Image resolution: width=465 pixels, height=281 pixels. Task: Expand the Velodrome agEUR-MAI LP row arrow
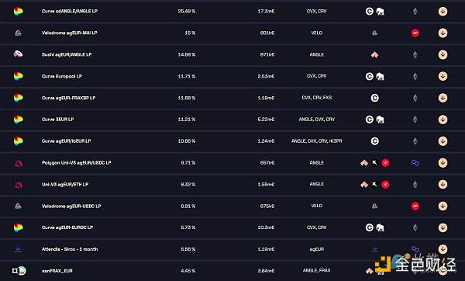(x=443, y=33)
